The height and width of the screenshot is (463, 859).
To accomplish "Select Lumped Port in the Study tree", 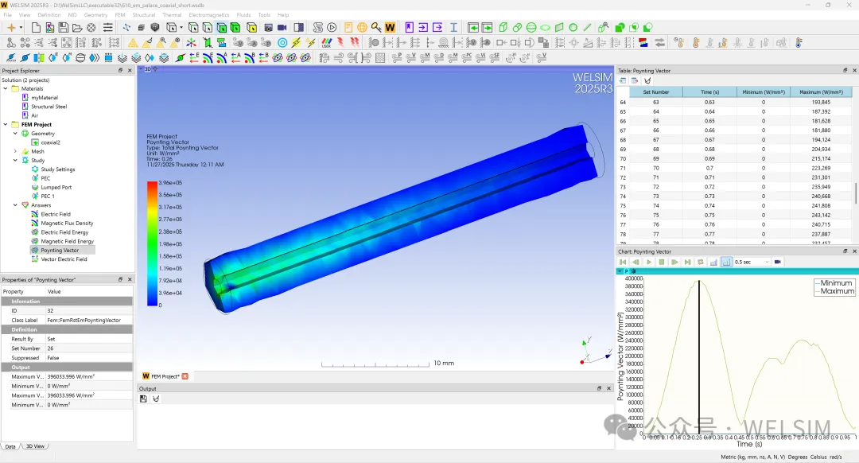I will [x=56, y=188].
